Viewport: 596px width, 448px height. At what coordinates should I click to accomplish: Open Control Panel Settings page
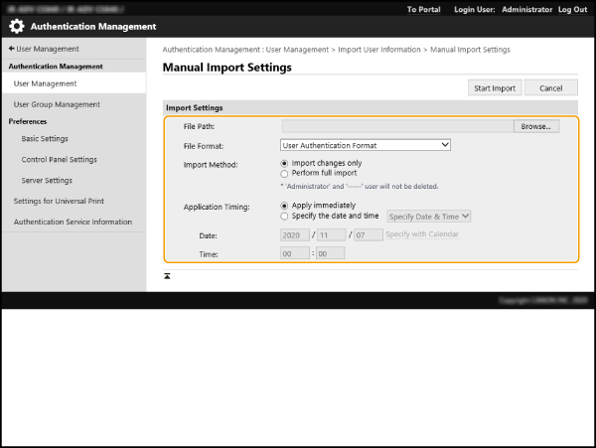(59, 160)
